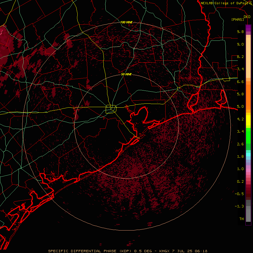Select the 0.2 legend value
Viewport: 253px width, 253px height.
(240, 182)
